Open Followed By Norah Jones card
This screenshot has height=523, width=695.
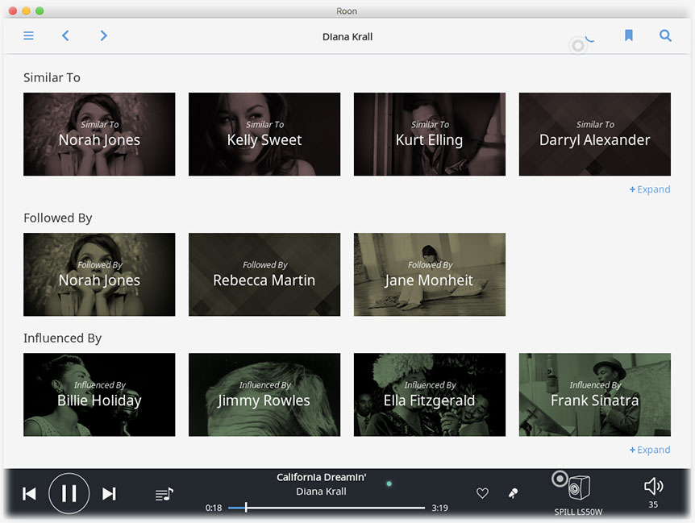coord(99,275)
